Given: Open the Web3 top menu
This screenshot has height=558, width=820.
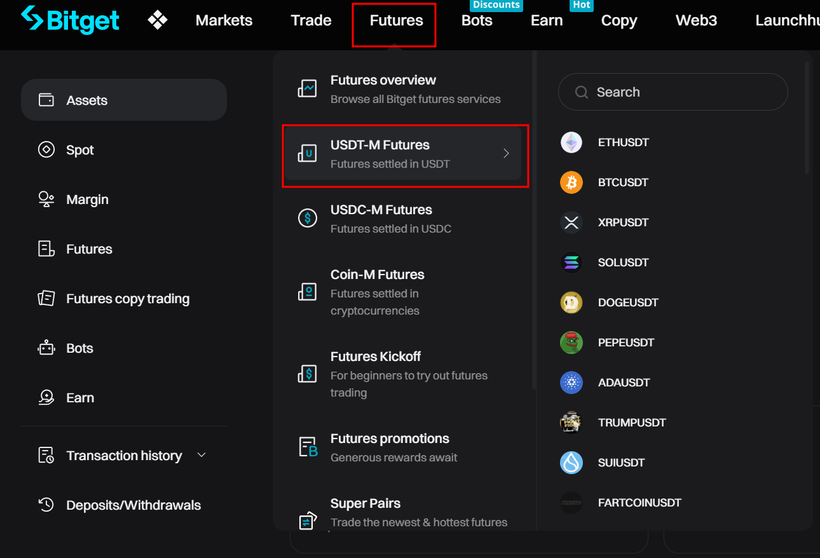Looking at the screenshot, I should click(696, 20).
